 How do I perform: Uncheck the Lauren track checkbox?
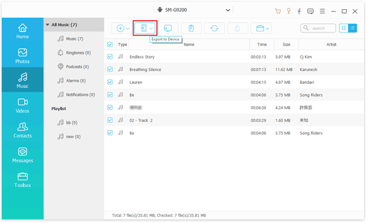pyautogui.click(x=110, y=82)
